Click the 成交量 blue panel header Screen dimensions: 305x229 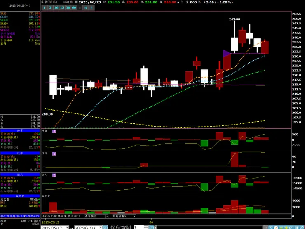point(20,196)
